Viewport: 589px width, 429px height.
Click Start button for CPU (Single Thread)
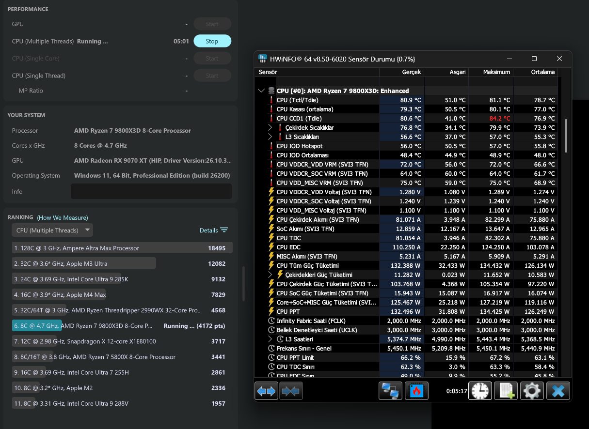pos(212,76)
